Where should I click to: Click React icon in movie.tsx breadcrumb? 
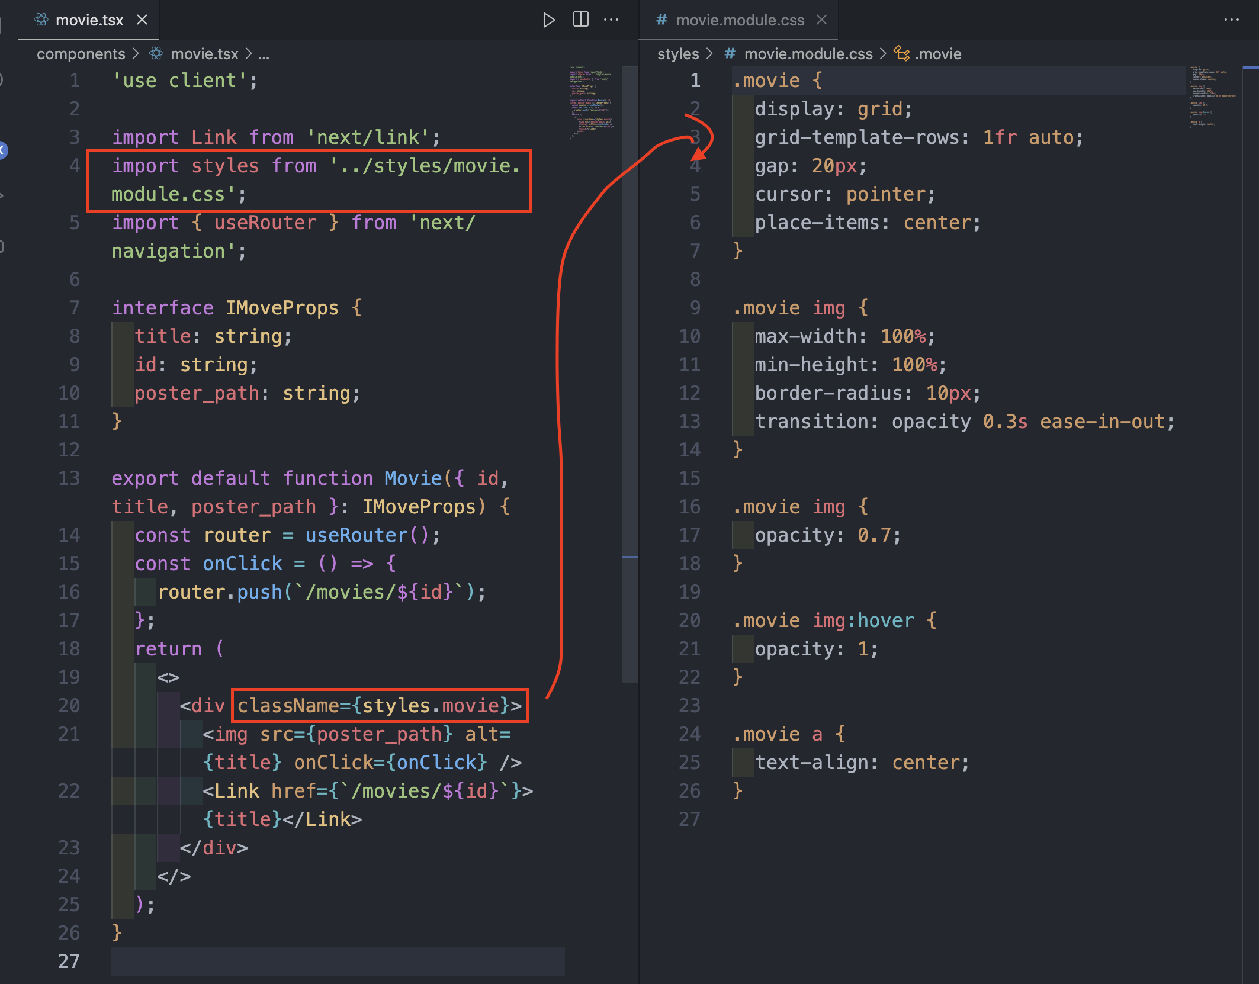[156, 53]
